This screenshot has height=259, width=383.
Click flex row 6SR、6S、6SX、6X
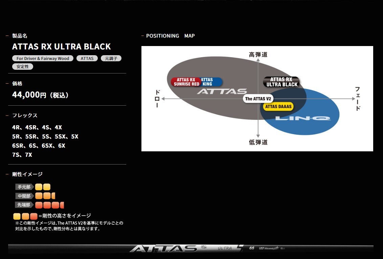39,146
